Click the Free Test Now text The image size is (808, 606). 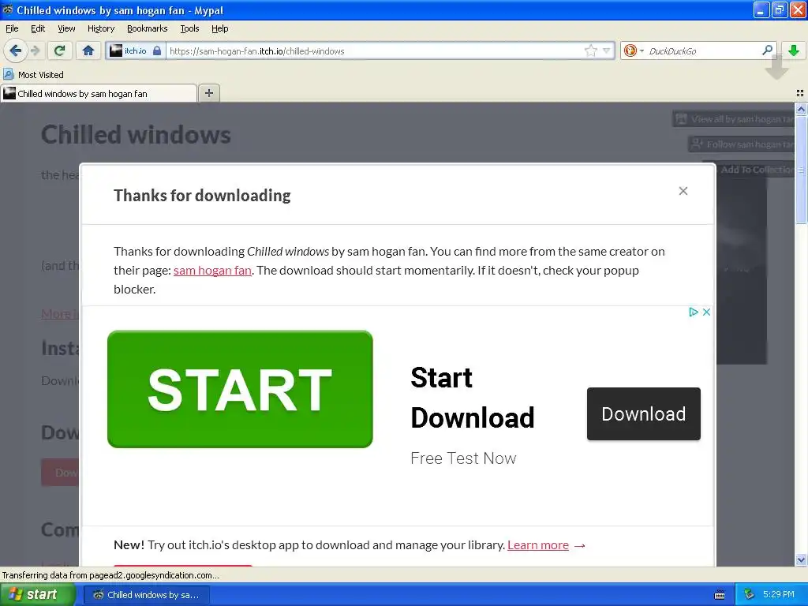463,458
